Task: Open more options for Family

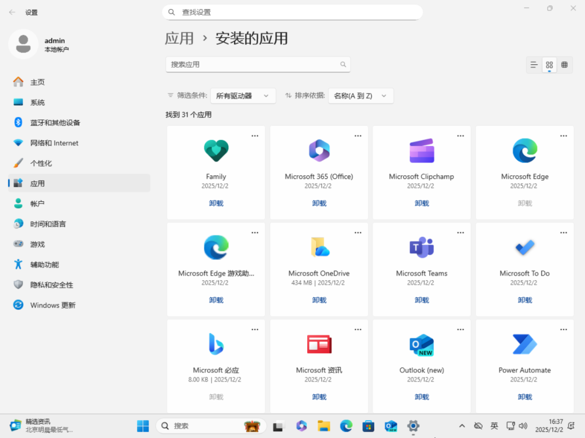Action: coord(255,136)
